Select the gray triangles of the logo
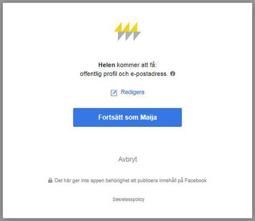The width and height of the screenshot is (255, 221). pyautogui.click(x=129, y=36)
